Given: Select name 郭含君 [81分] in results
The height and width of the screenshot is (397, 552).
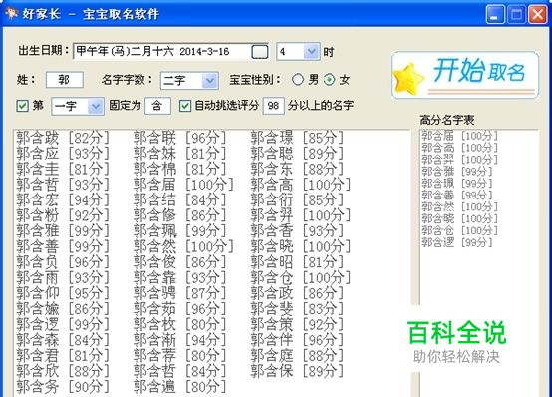Looking at the screenshot, I should (63, 356).
